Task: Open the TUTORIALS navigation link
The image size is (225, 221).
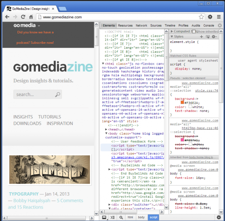Action: point(50,117)
